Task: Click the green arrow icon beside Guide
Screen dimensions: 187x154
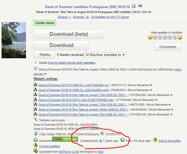Action: pos(36,63)
